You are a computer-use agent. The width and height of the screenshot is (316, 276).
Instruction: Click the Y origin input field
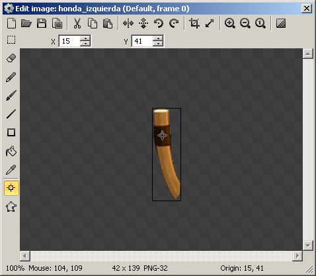tap(142, 41)
